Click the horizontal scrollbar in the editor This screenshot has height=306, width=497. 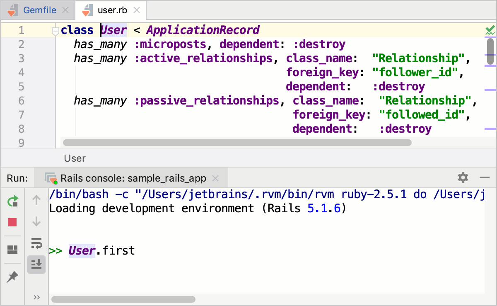pyautogui.click(x=236, y=142)
